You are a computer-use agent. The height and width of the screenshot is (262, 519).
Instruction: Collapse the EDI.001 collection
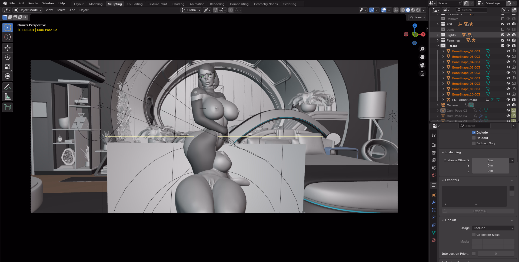click(x=438, y=46)
